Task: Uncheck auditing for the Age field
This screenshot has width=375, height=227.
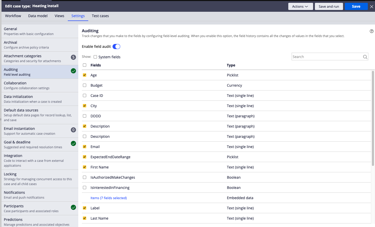Action: point(85,75)
